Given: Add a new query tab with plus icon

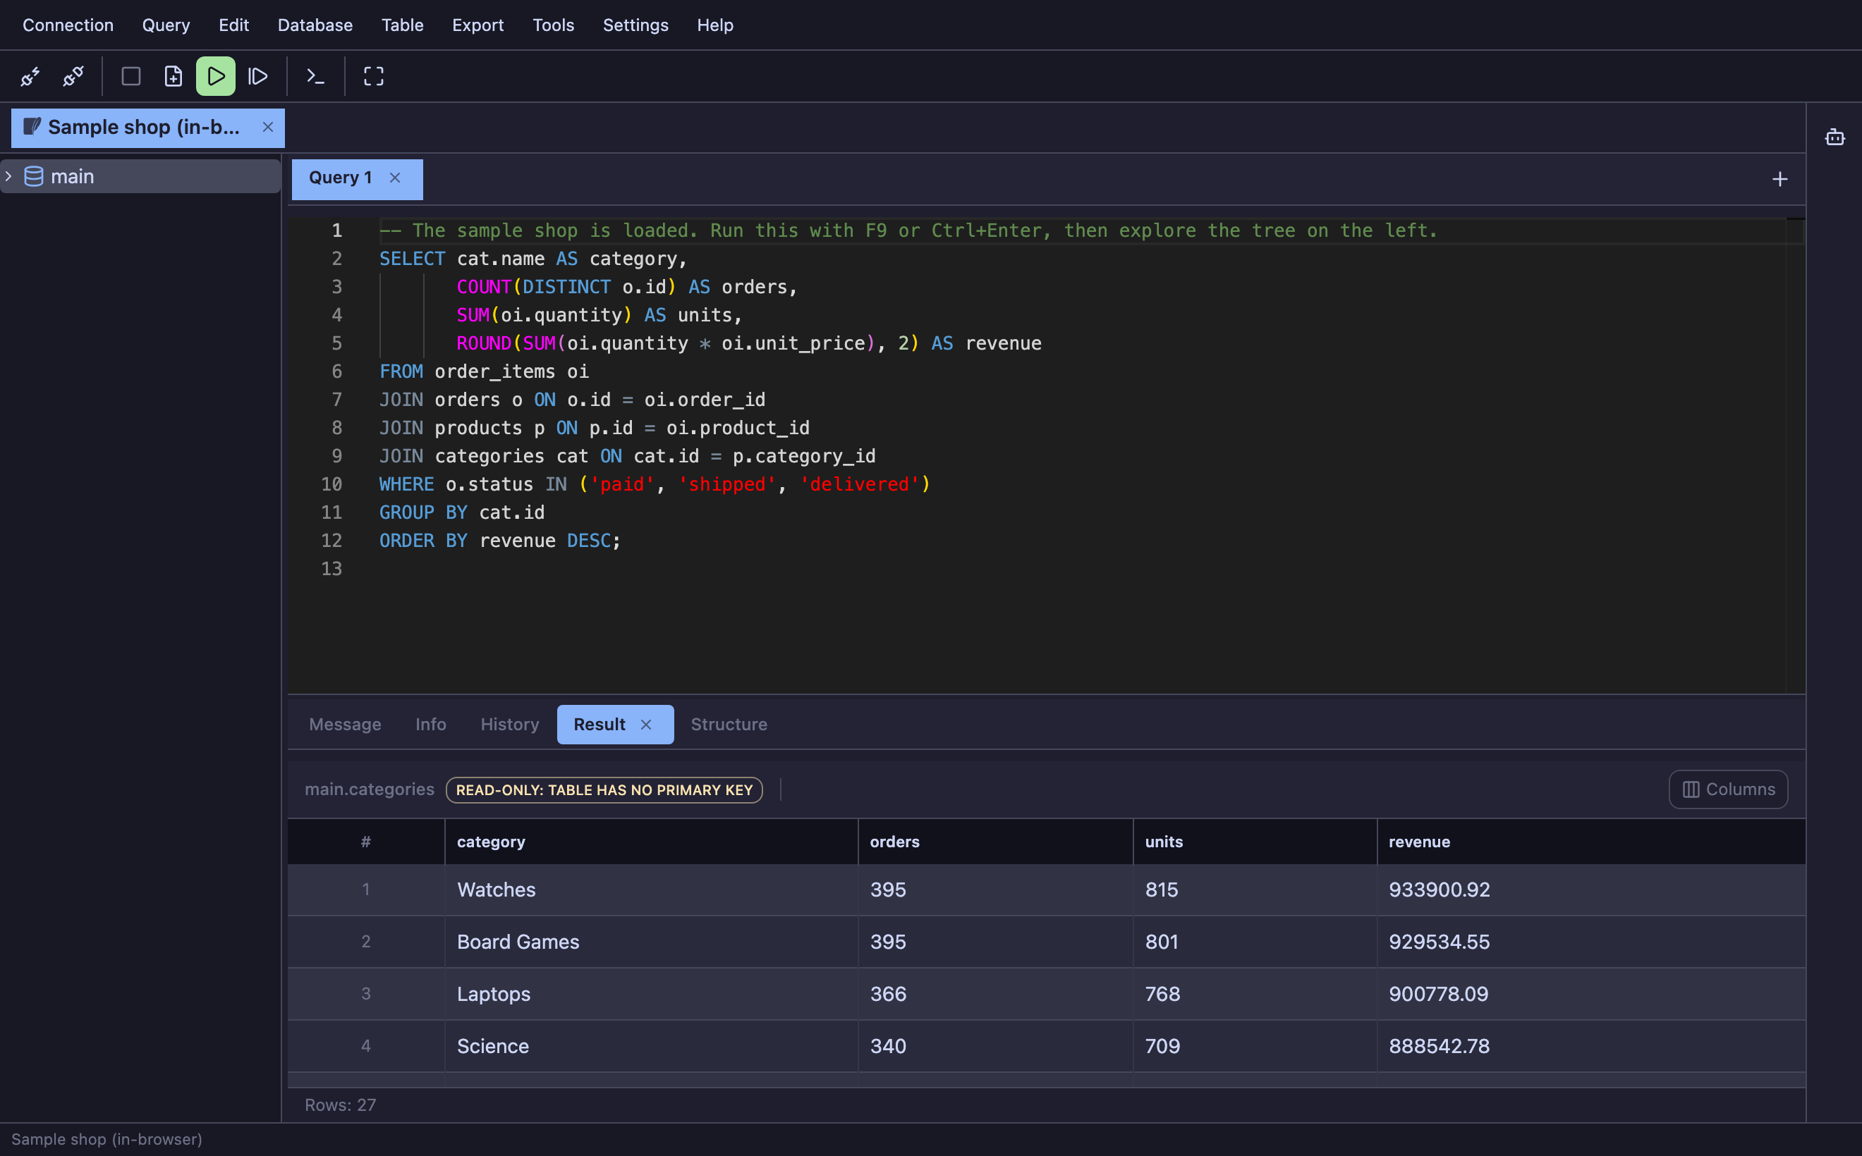Looking at the screenshot, I should (1779, 179).
